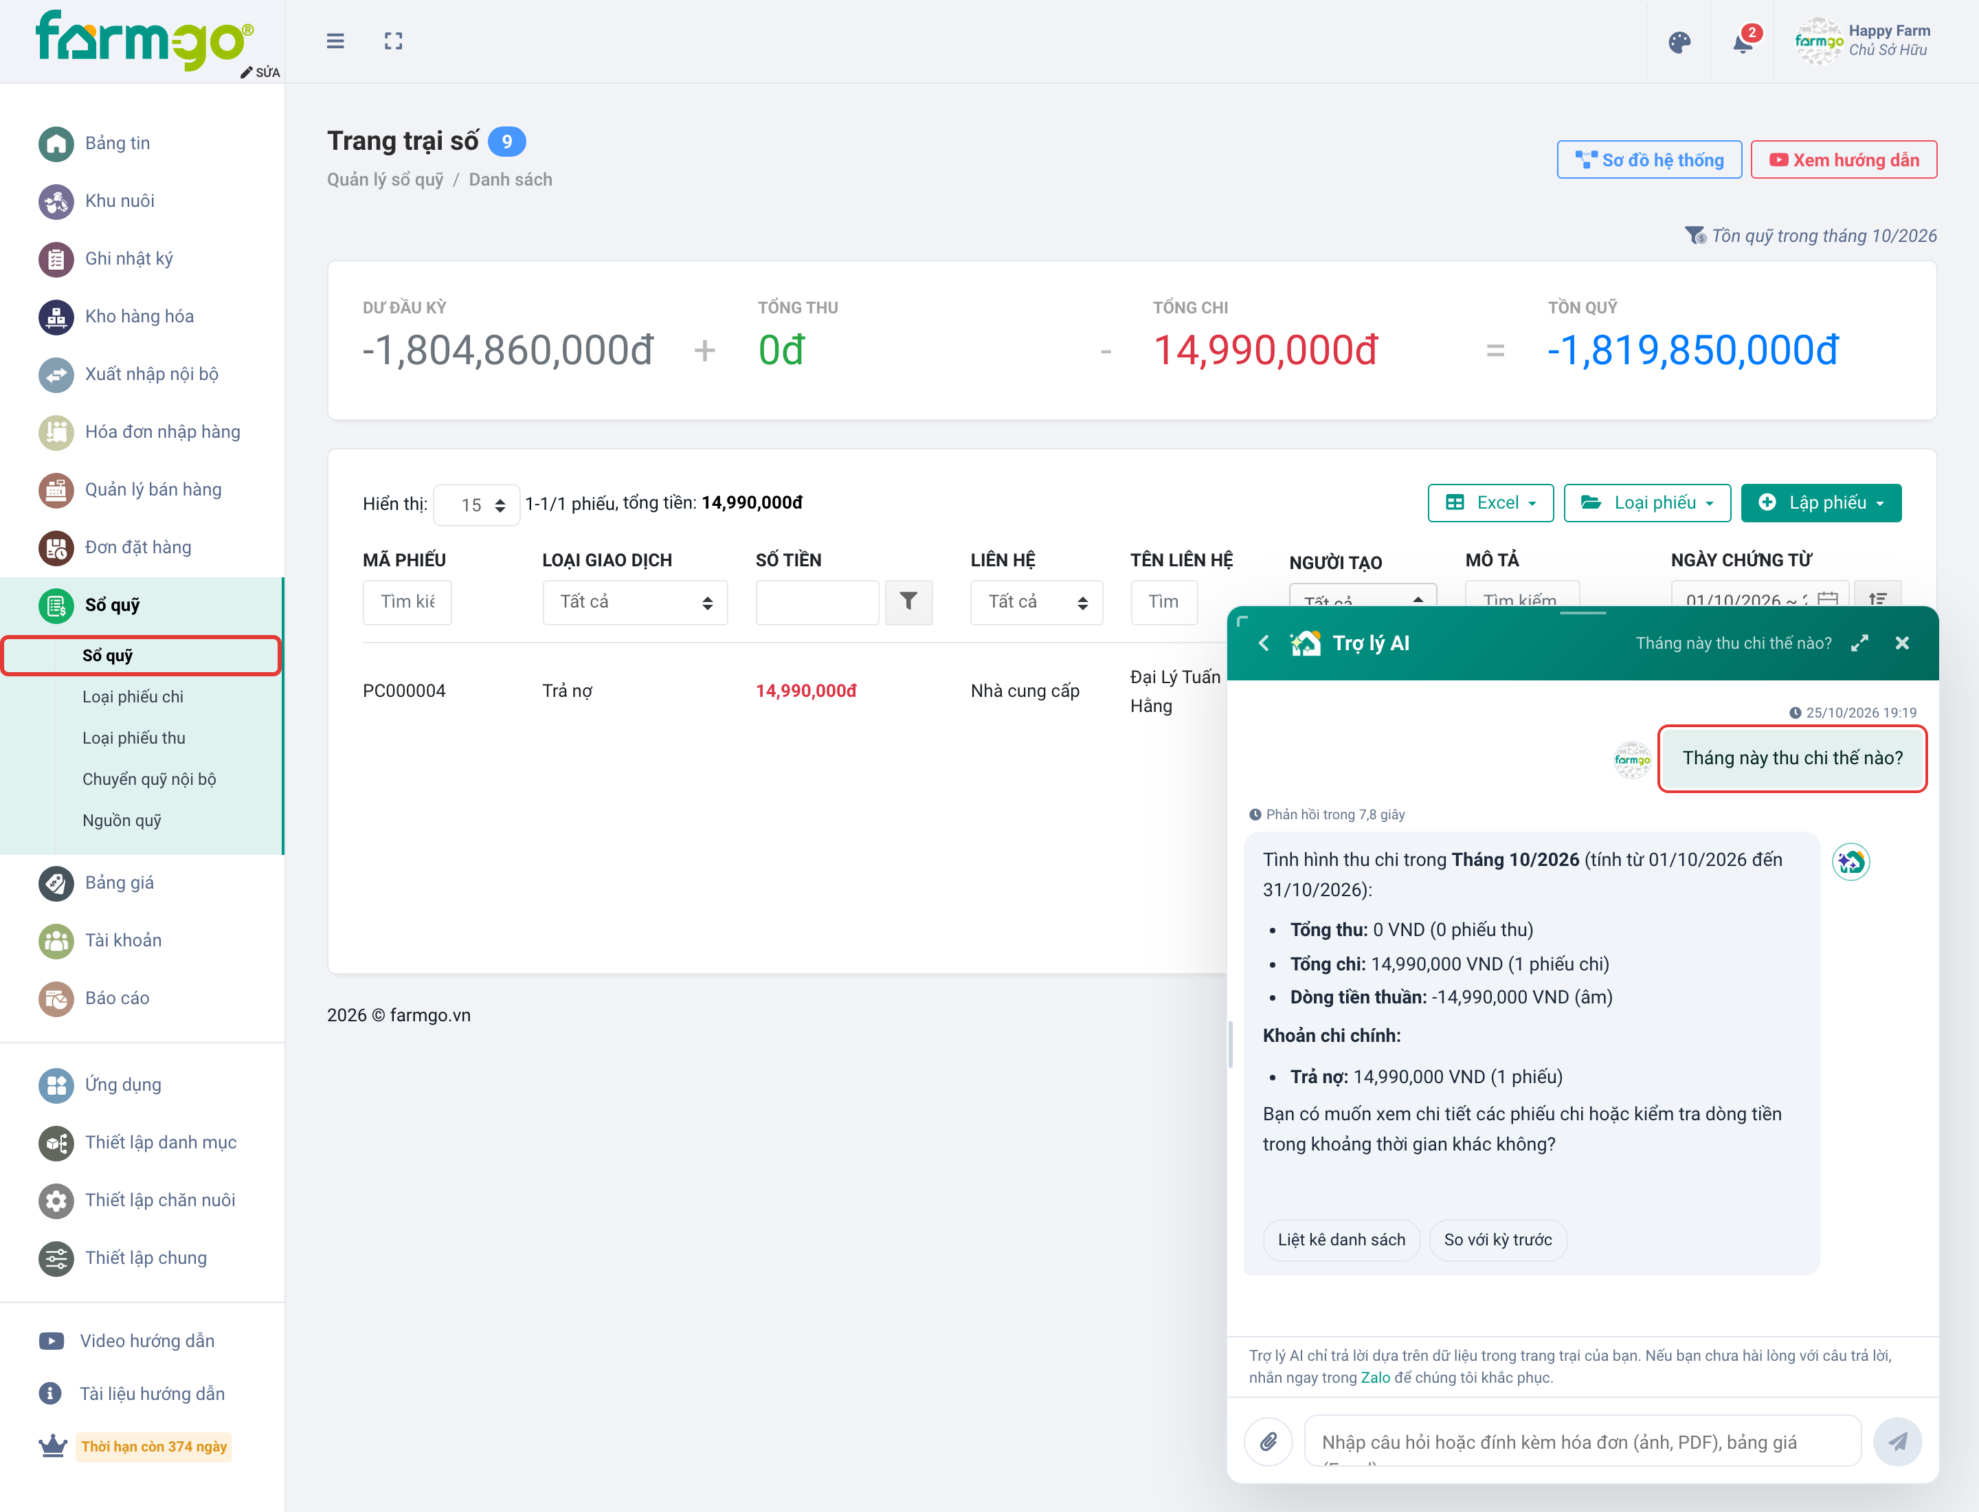
Task: Click the Số tiền filter input
Action: [x=817, y=601]
